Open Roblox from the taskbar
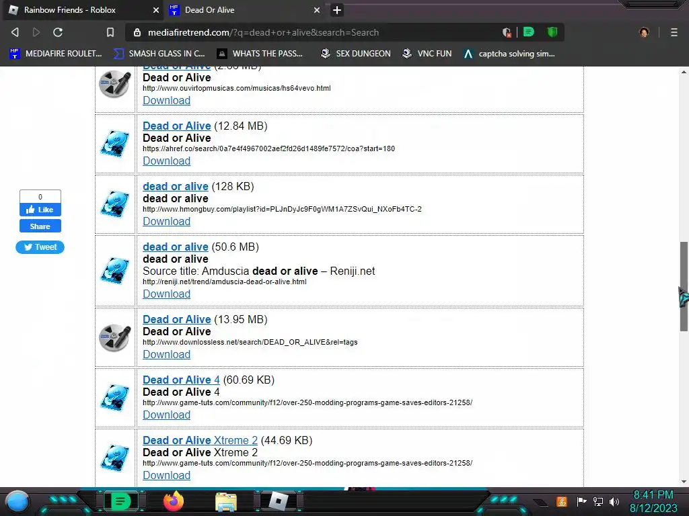This screenshot has width=689, height=516. point(278,501)
